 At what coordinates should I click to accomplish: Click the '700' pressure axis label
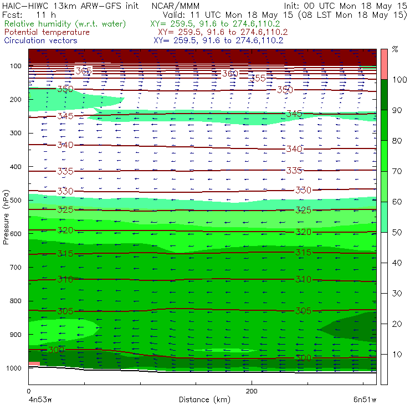click(16, 267)
